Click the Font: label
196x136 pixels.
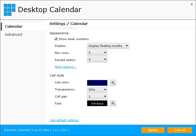point(58,104)
